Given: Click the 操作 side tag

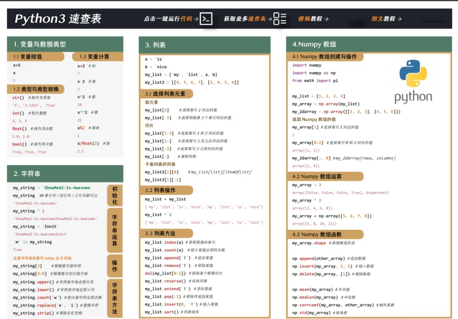Looking at the screenshot, I should [x=114, y=266].
